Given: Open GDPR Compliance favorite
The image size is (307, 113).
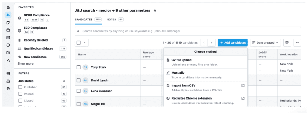Looking at the screenshot, I should point(37,15).
